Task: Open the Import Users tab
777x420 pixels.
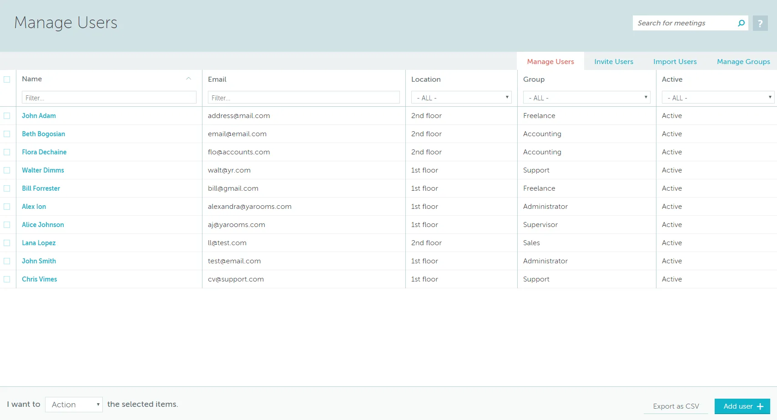Action: [675, 61]
